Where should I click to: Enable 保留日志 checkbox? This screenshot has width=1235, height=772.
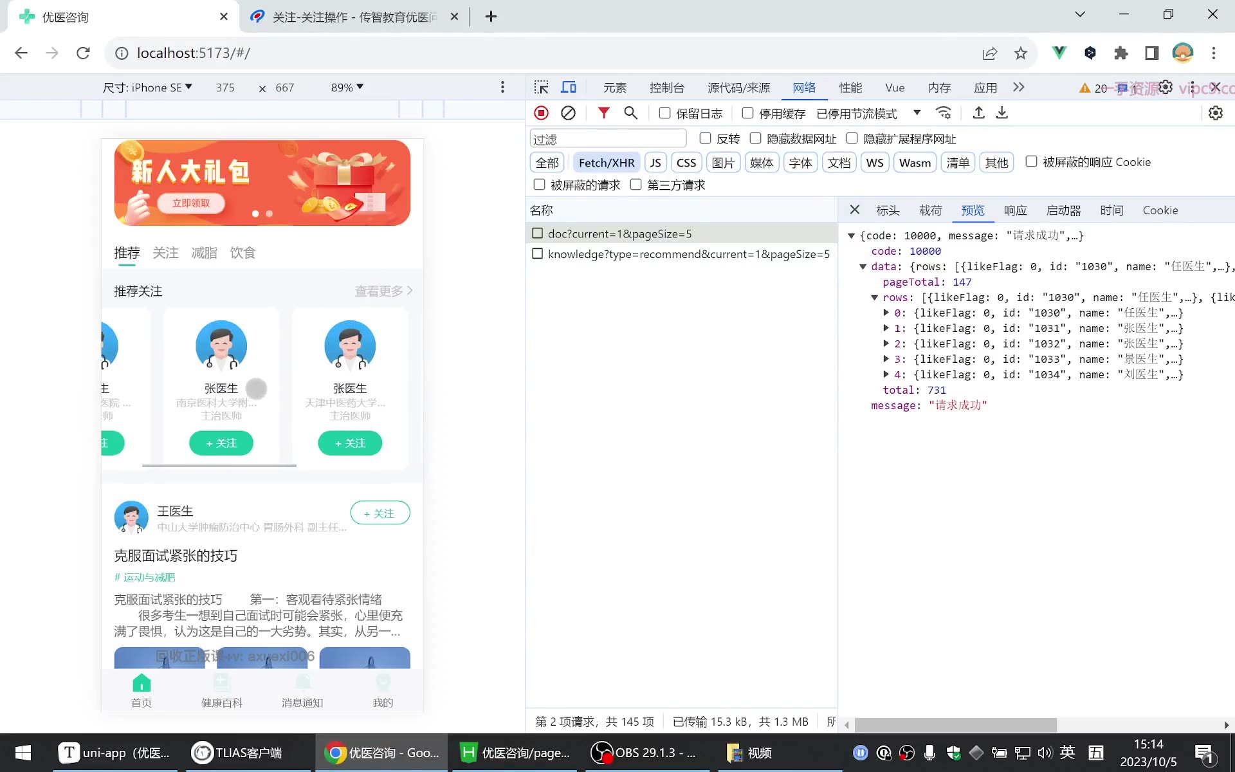click(665, 113)
